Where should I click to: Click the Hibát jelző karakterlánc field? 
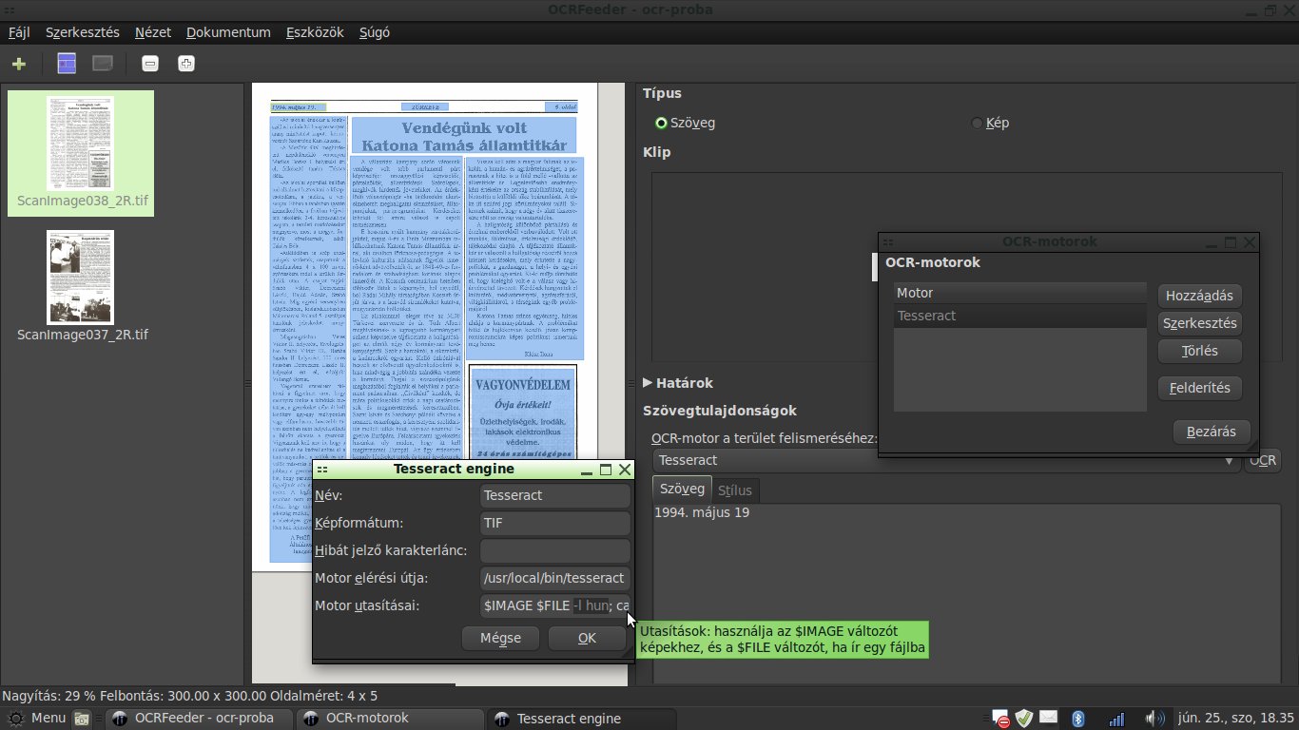click(555, 550)
